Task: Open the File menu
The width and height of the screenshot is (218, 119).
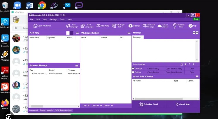Action: (32, 20)
